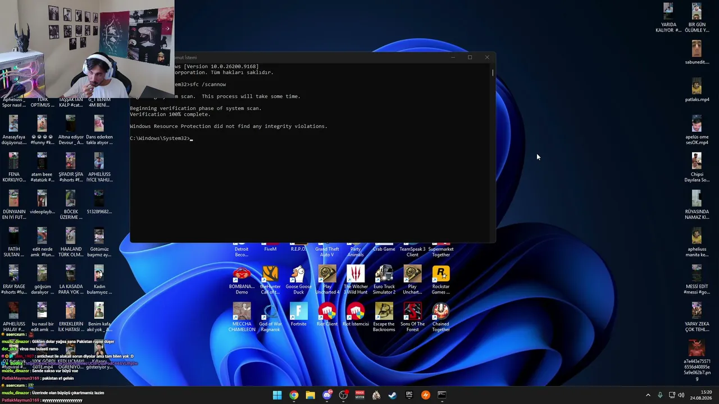This screenshot has height=404, width=719.
Task: Select the BİR GÜN ÖLÜMLE Y video file
Action: 697,19
